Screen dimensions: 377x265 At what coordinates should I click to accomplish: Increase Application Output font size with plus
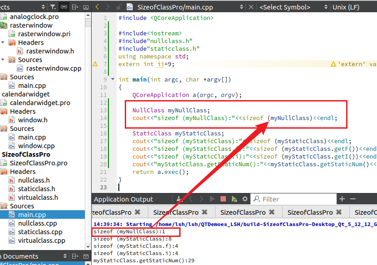[x=342, y=199]
